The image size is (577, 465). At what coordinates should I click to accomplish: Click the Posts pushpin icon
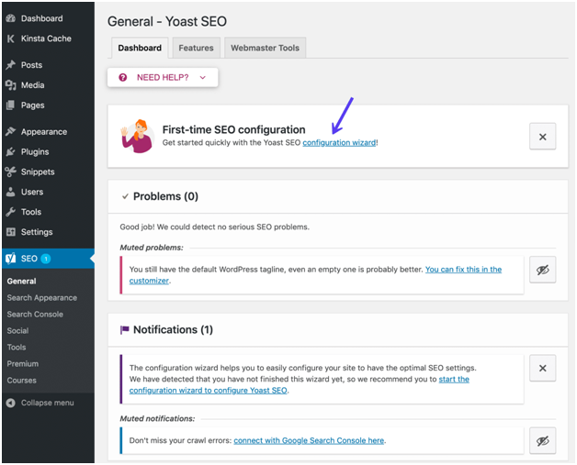(11, 65)
